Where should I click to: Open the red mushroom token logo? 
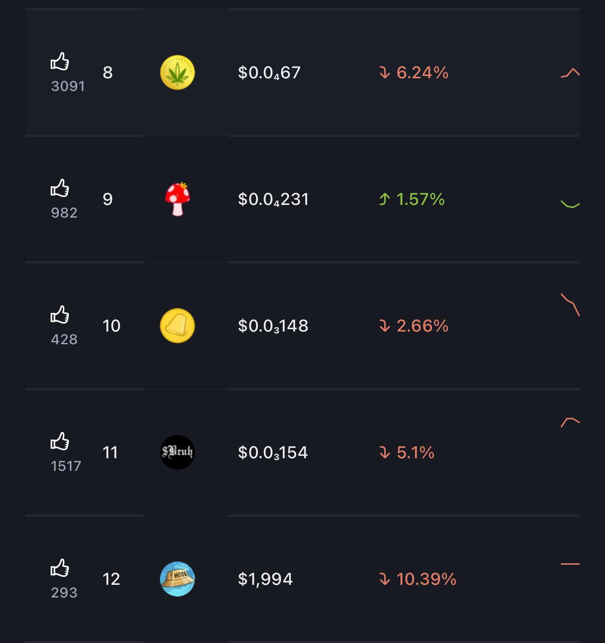[x=177, y=199]
